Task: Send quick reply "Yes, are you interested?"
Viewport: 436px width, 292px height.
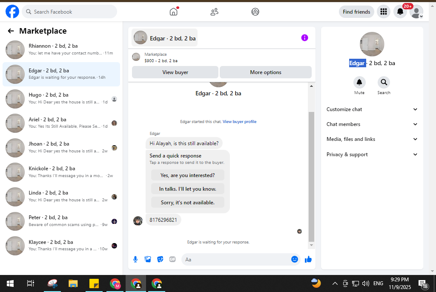Action: (188, 175)
